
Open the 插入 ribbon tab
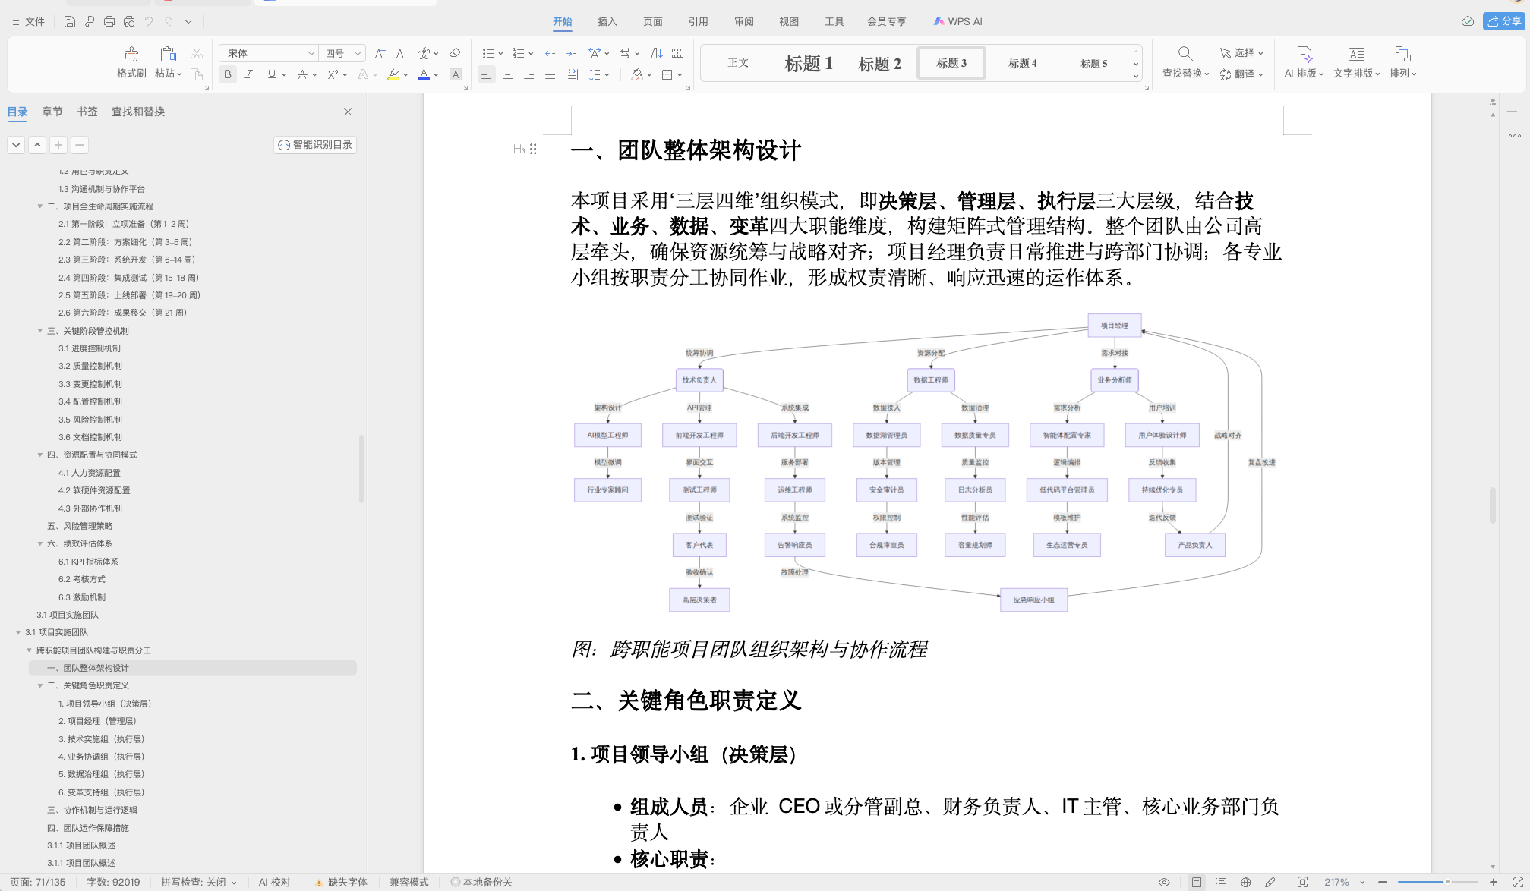pos(607,21)
